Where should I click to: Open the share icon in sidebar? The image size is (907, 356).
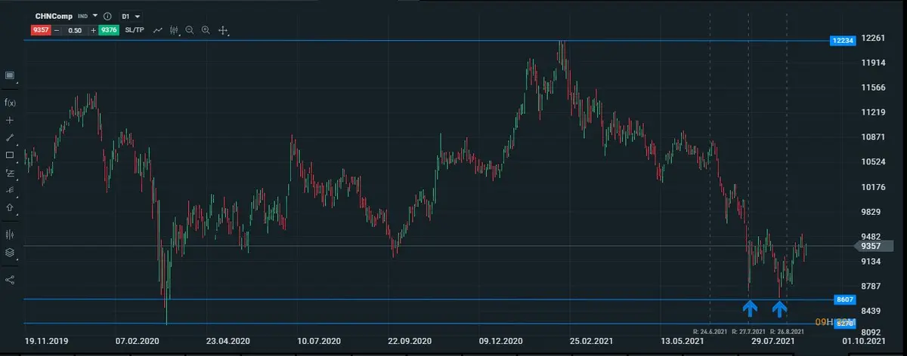pos(10,280)
